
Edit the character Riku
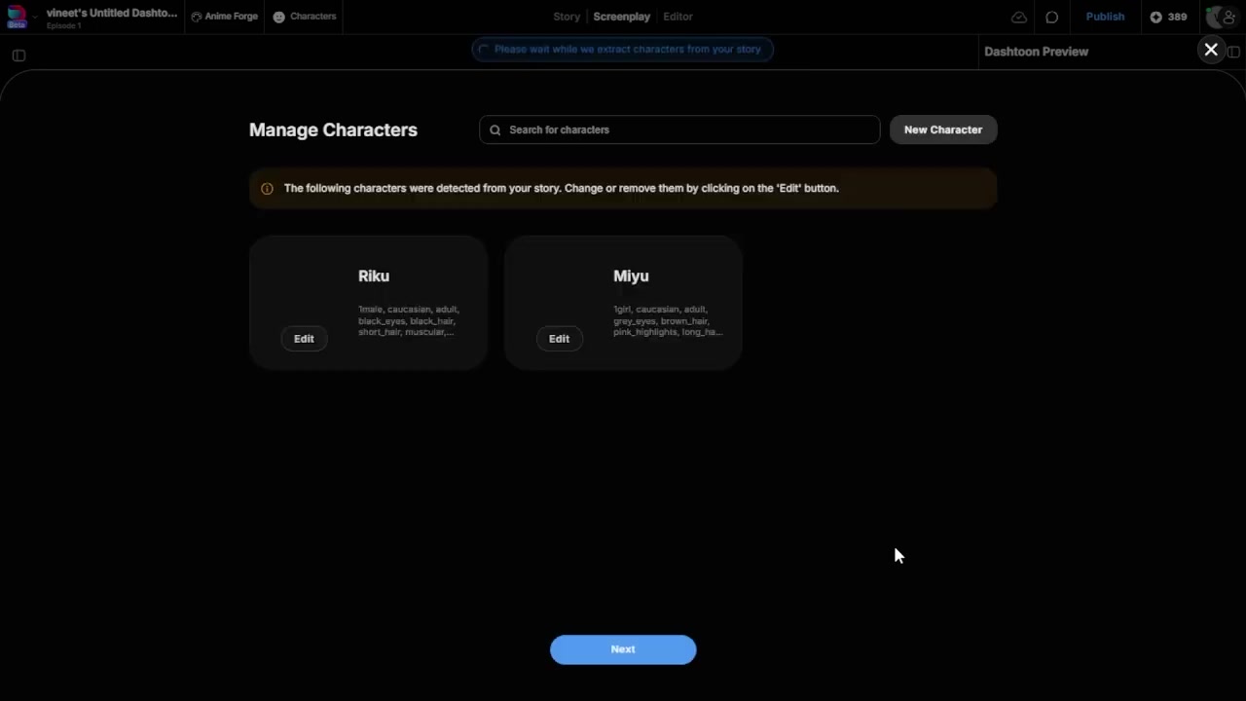pyautogui.click(x=304, y=338)
